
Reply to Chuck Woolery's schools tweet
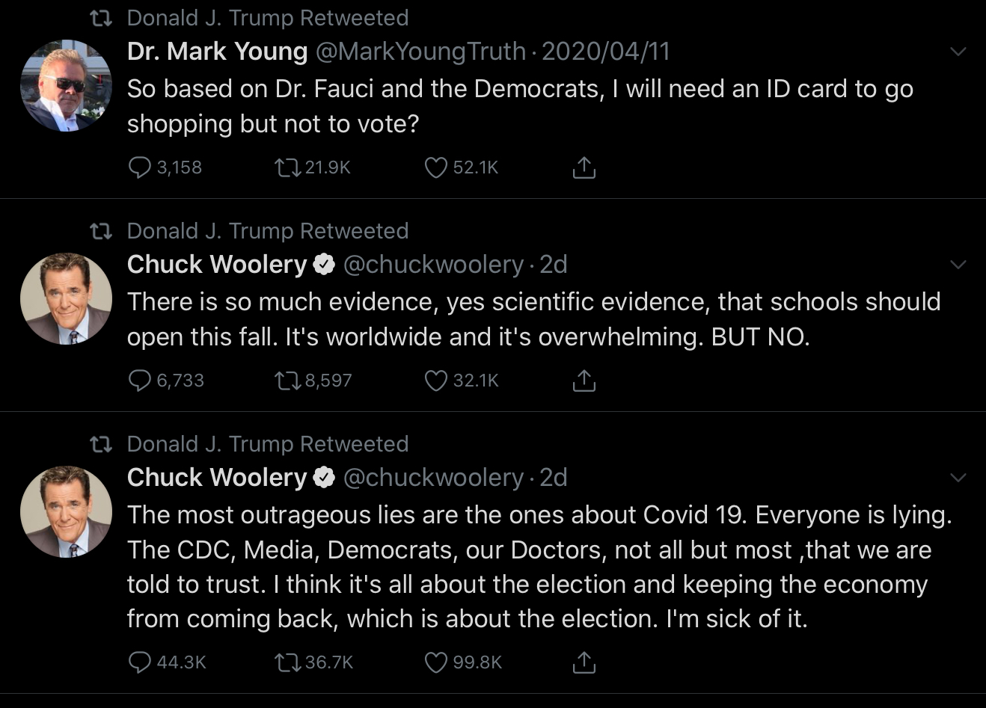tap(140, 381)
